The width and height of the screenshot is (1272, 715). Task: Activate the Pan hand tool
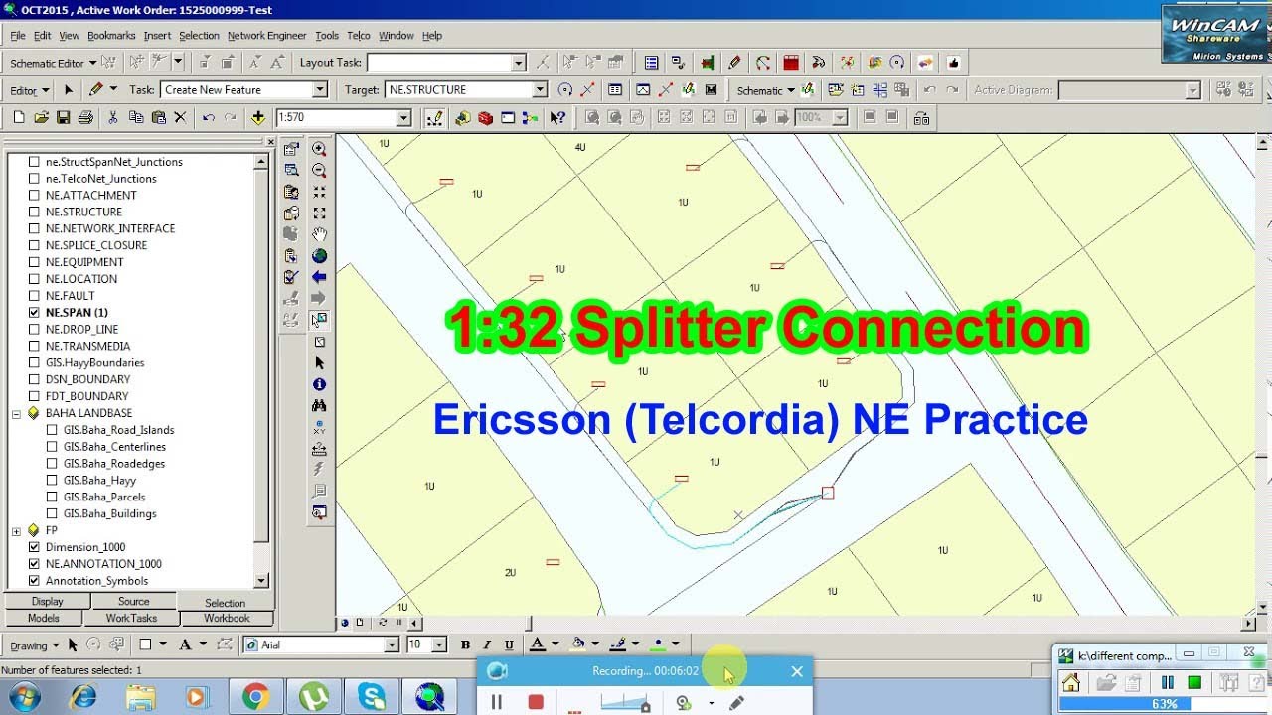[319, 234]
